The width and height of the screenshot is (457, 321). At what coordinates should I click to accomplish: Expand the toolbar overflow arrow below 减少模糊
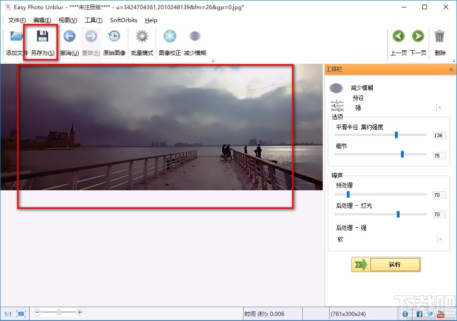tap(213, 61)
